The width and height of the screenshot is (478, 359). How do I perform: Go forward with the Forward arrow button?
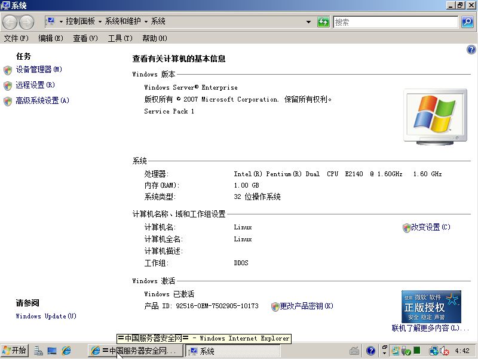coord(27,22)
